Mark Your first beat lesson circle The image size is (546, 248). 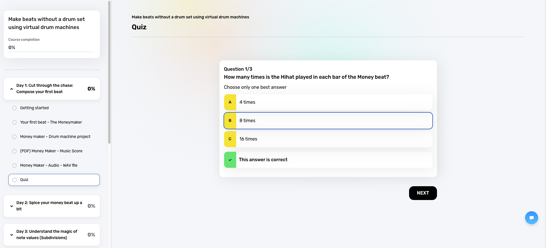tap(14, 122)
